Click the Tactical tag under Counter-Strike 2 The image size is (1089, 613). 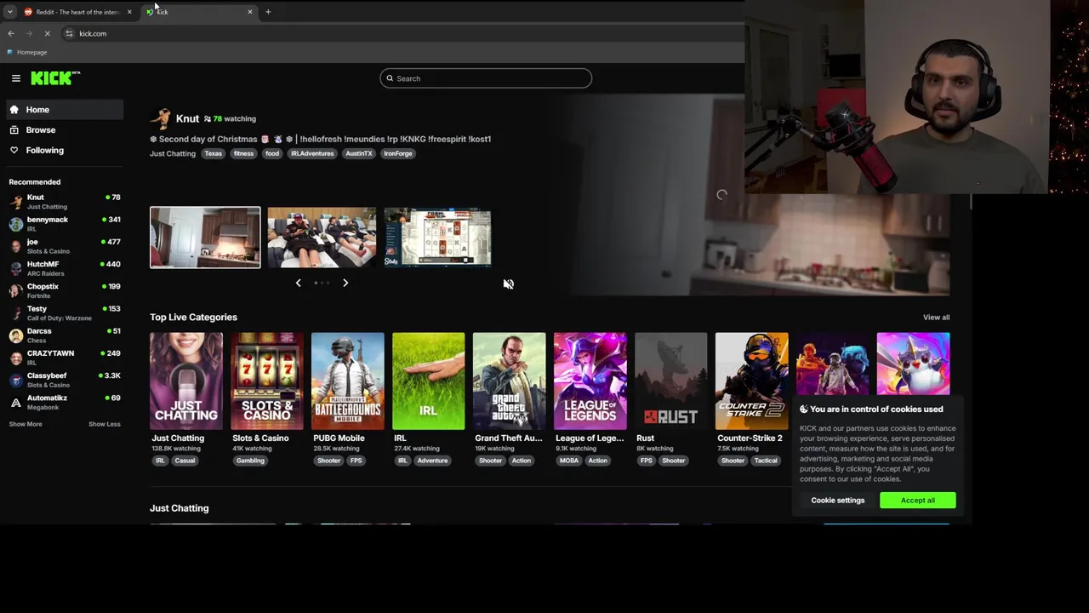766,461
